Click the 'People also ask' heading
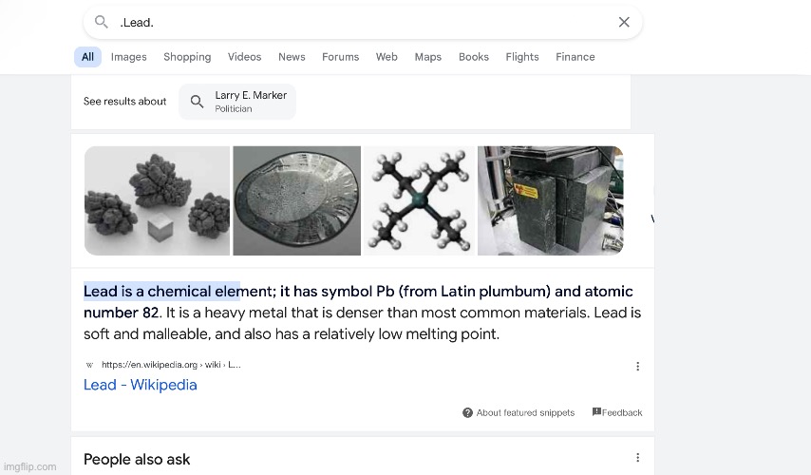The height and width of the screenshot is (475, 811). pos(137,460)
